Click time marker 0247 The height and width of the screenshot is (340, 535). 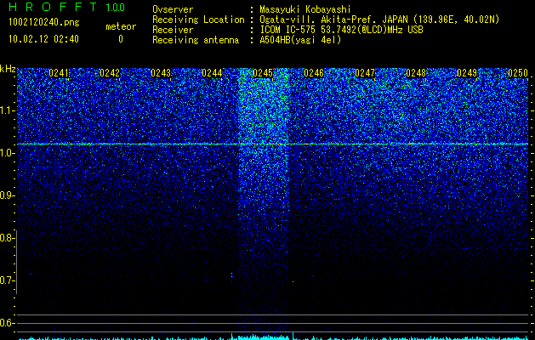pos(365,73)
